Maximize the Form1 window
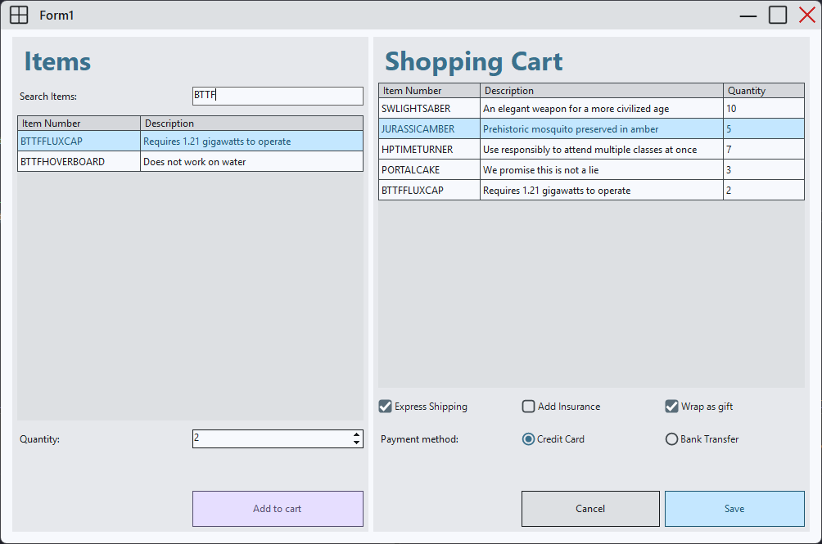Image resolution: width=822 pixels, height=544 pixels. (x=777, y=15)
